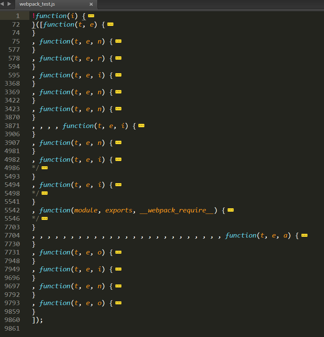This screenshot has height=337, width=324.
Task: Unfold the function on line 3907
Action: pos(118,143)
